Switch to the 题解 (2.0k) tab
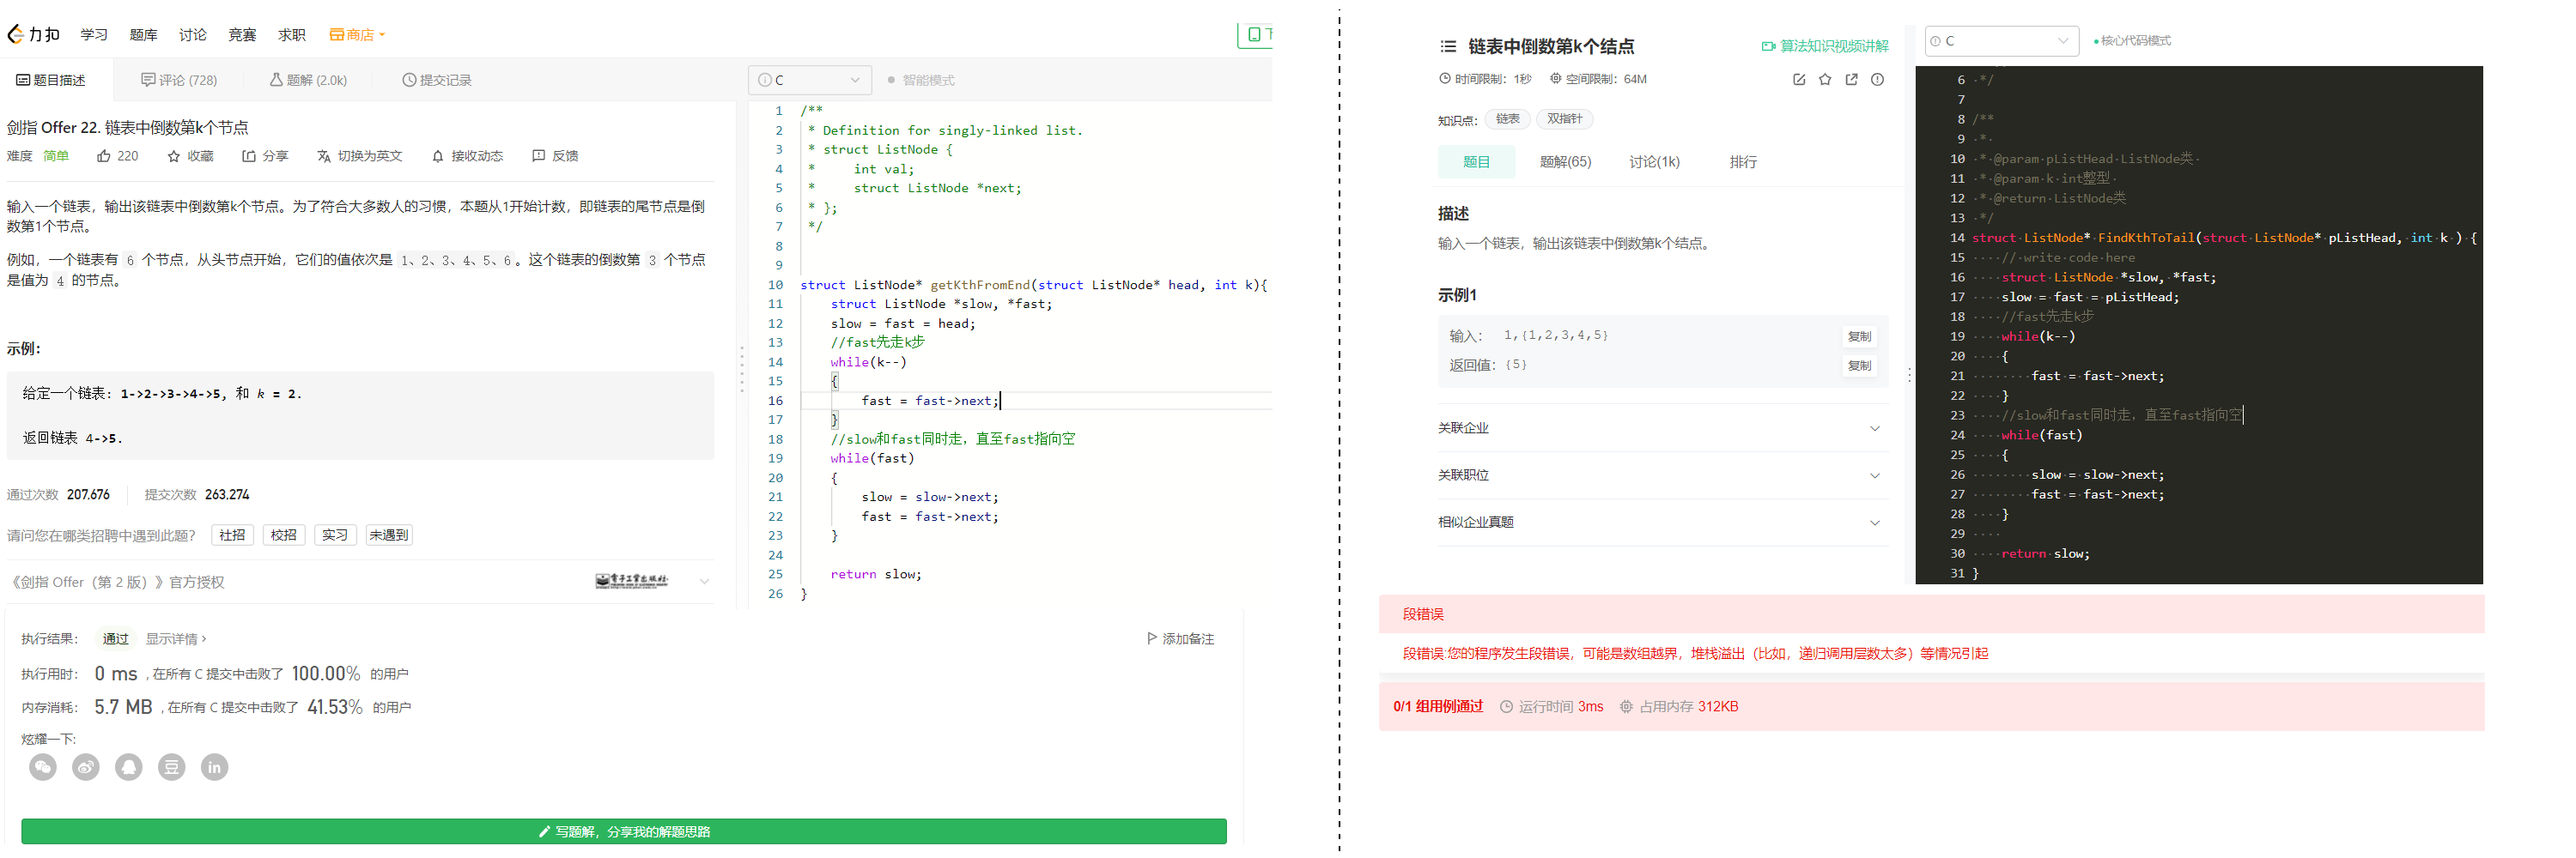Image resolution: width=2576 pixels, height=858 pixels. coord(308,80)
